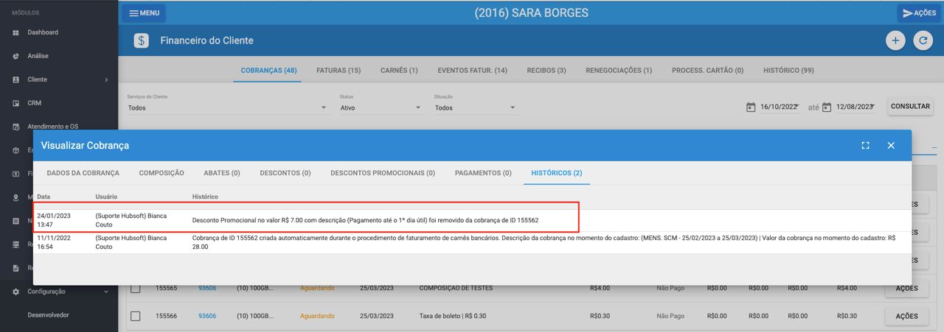Click AÇÕES button for Taxa de boleto row
This screenshot has height=332, width=944.
[906, 316]
